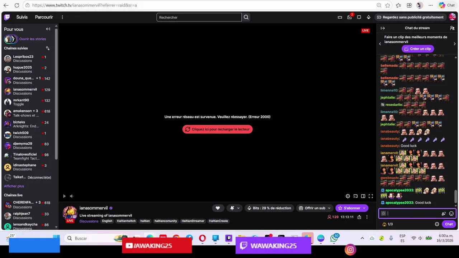The height and width of the screenshot is (258, 459).
Task: Open Bits cheering icon in chat input
Action: point(444,214)
